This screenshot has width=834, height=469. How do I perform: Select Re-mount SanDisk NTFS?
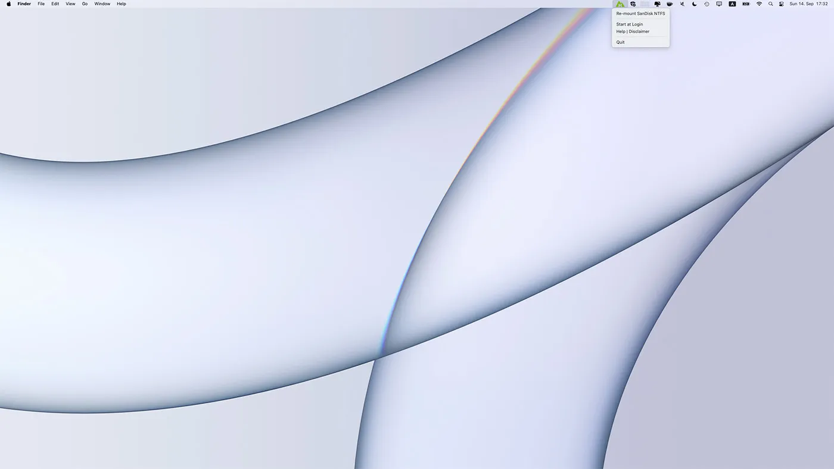click(640, 14)
